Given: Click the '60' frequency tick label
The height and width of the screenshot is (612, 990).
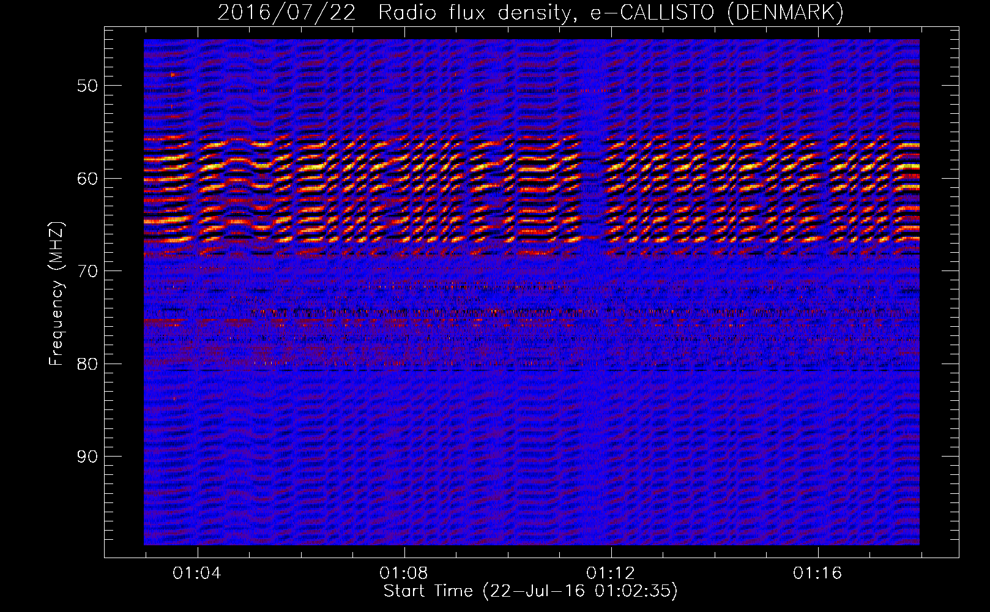Looking at the screenshot, I should pyautogui.click(x=87, y=179).
